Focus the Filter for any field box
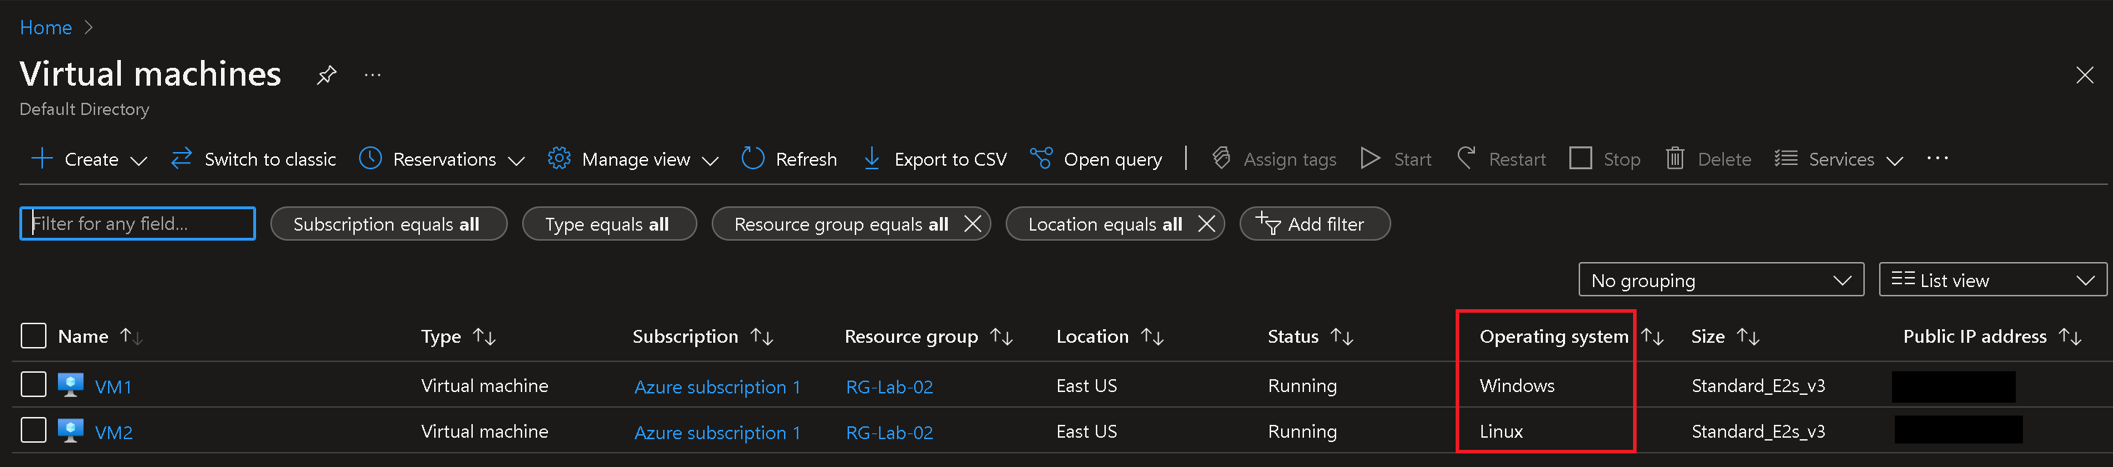The width and height of the screenshot is (2113, 467). point(138,224)
